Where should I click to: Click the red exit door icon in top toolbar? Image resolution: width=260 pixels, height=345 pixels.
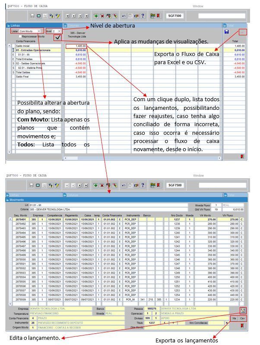point(159,16)
